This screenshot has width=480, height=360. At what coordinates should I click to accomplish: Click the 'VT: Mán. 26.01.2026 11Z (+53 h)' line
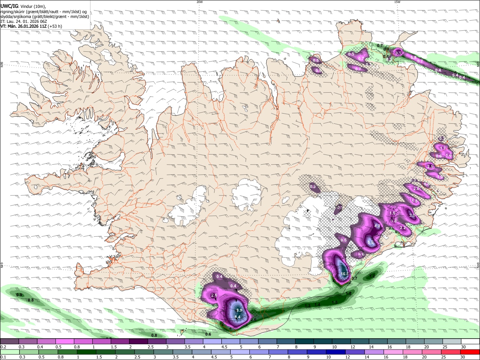[x=31, y=26]
